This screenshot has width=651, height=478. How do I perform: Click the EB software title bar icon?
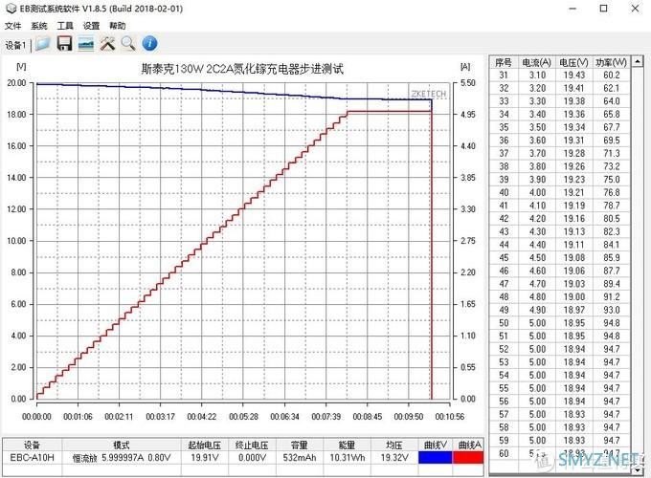11,9
